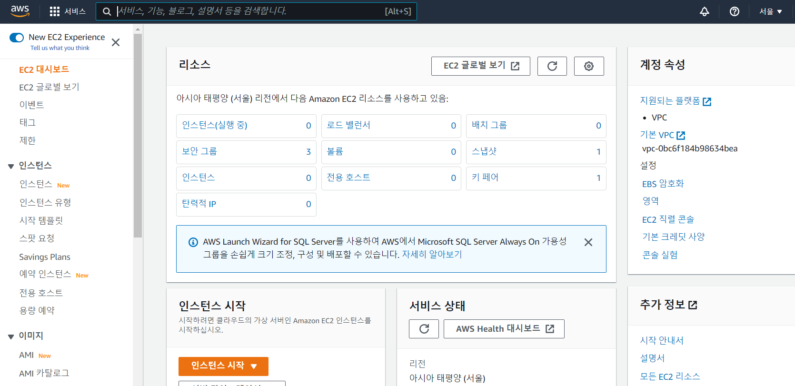Open 추가 정보 external link icon
The image size is (795, 386).
coord(693,305)
